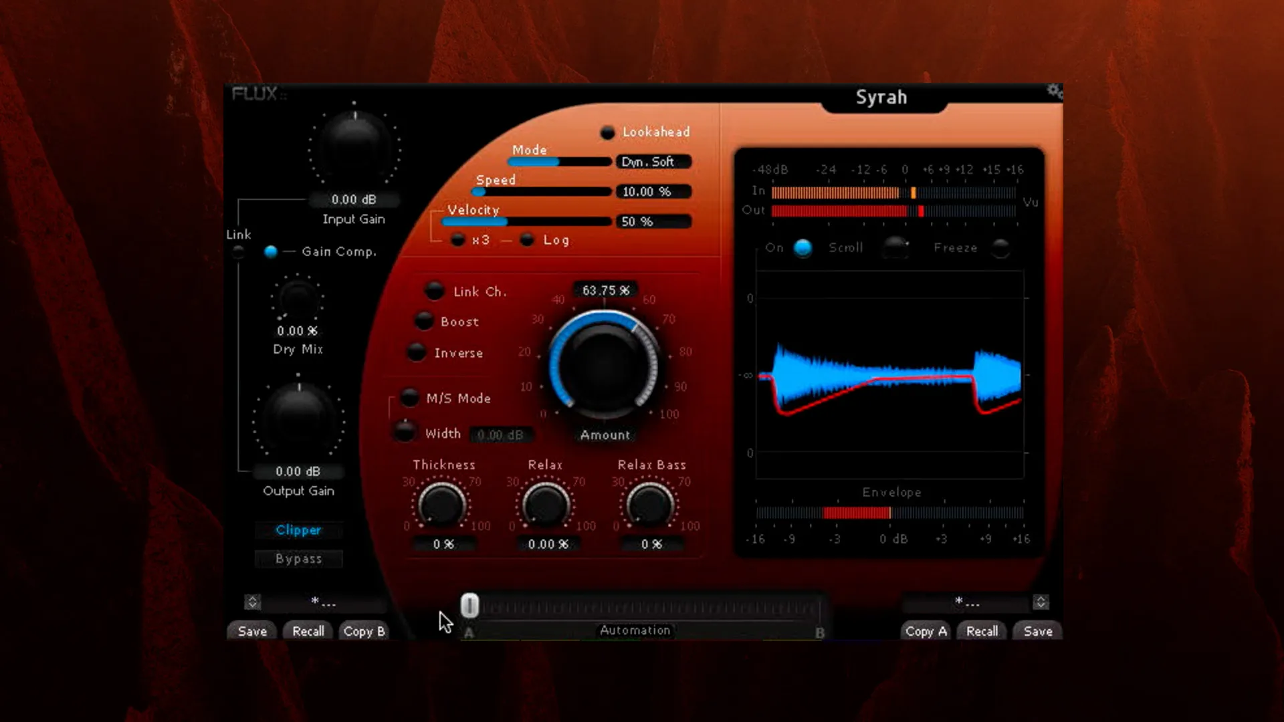Click the Input Gain 0.00 dB value
1284x722 pixels.
pos(354,199)
